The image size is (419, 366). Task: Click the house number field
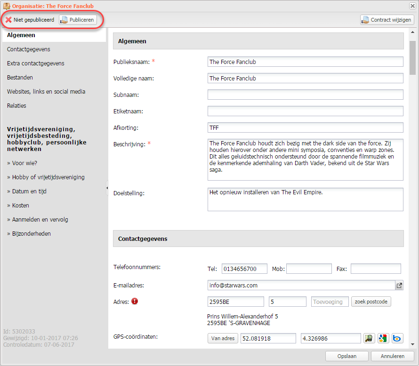[x=288, y=302]
